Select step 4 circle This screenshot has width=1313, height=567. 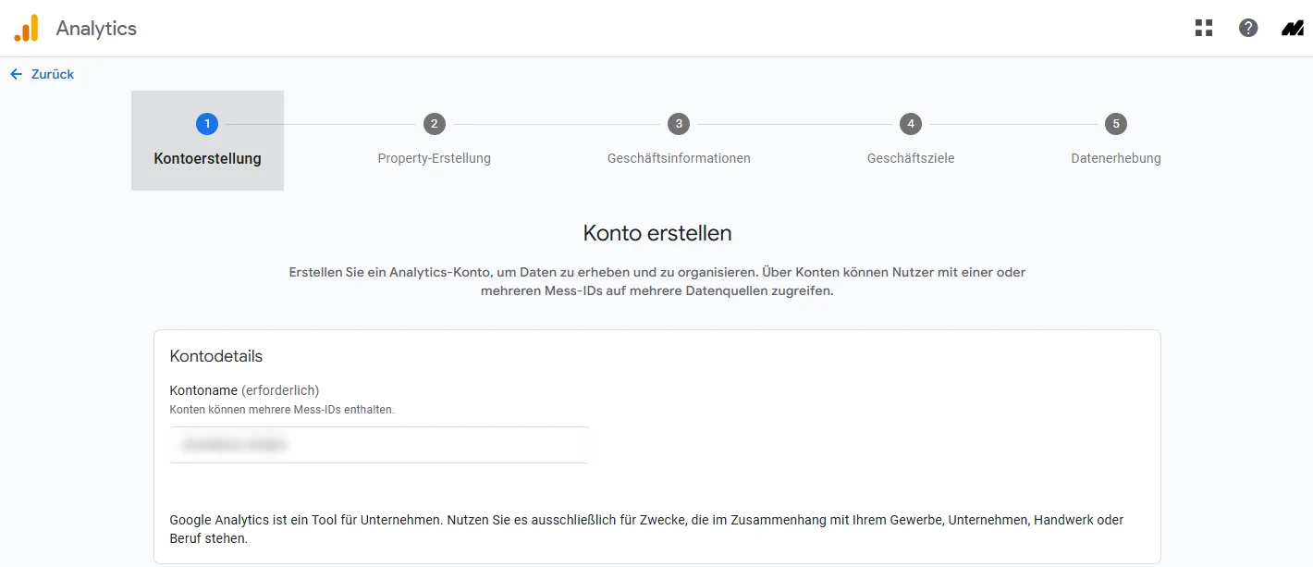911,123
